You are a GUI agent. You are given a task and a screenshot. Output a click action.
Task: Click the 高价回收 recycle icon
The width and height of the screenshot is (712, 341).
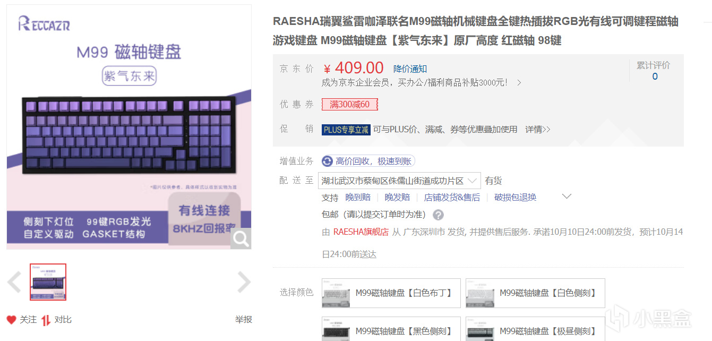327,161
